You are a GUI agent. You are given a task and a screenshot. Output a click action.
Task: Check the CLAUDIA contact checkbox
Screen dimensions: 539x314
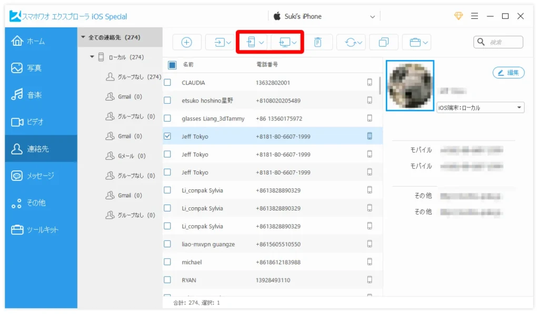[x=167, y=83]
